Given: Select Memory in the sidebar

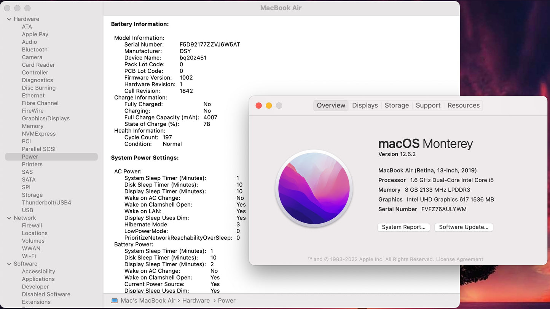Looking at the screenshot, I should tap(32, 126).
